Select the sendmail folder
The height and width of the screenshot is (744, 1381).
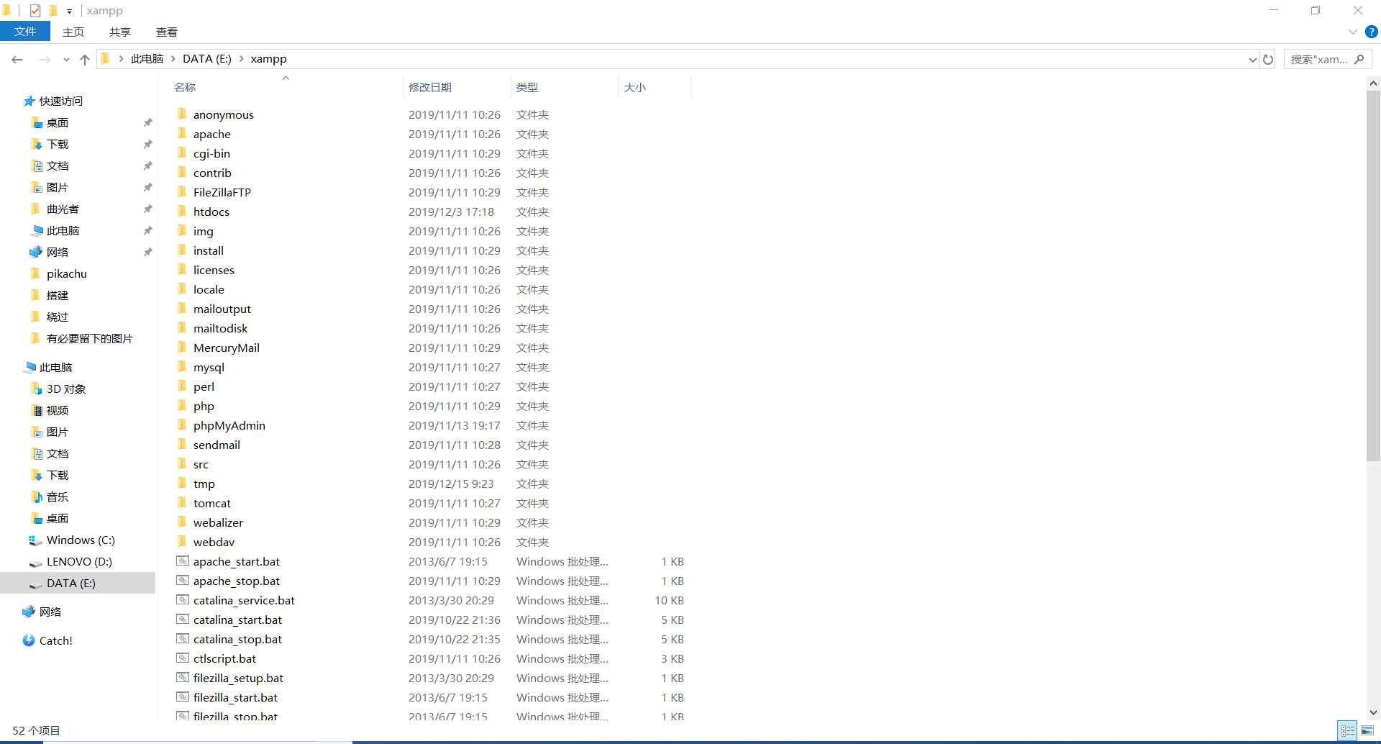pyautogui.click(x=217, y=445)
